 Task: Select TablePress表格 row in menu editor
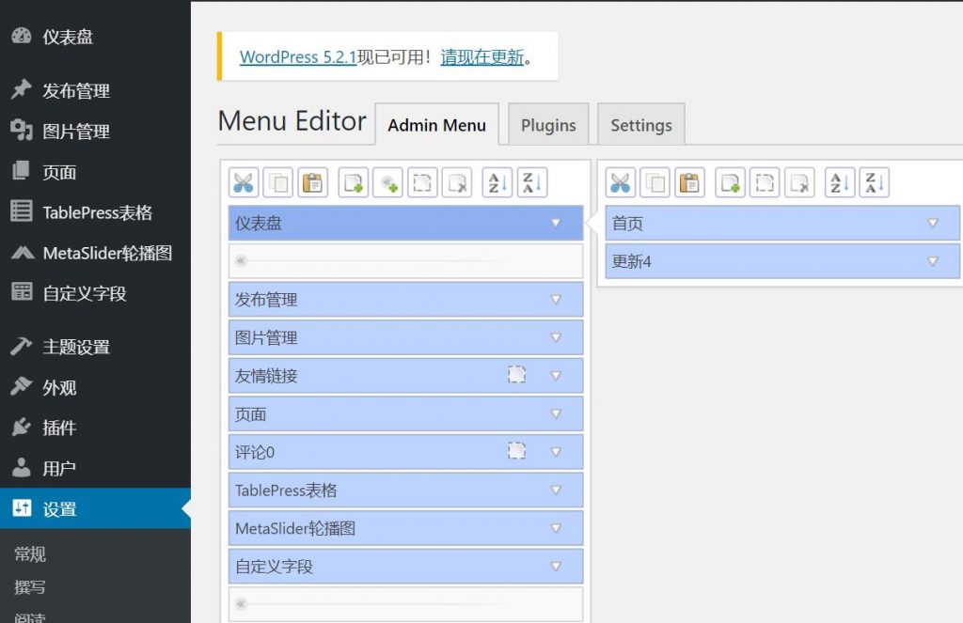click(406, 490)
